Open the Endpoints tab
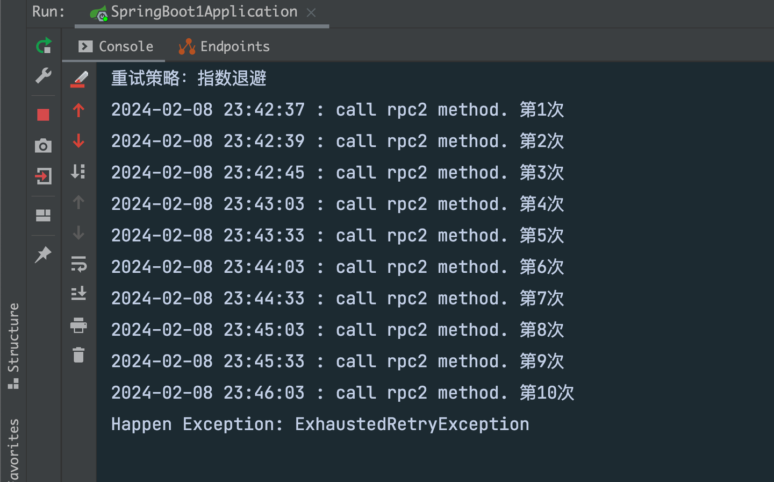 pos(225,47)
